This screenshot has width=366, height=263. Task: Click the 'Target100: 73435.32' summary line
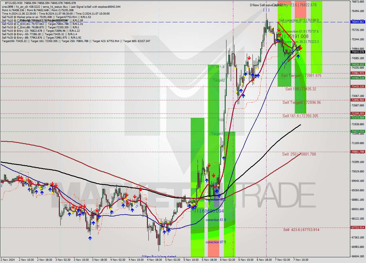[76, 41]
